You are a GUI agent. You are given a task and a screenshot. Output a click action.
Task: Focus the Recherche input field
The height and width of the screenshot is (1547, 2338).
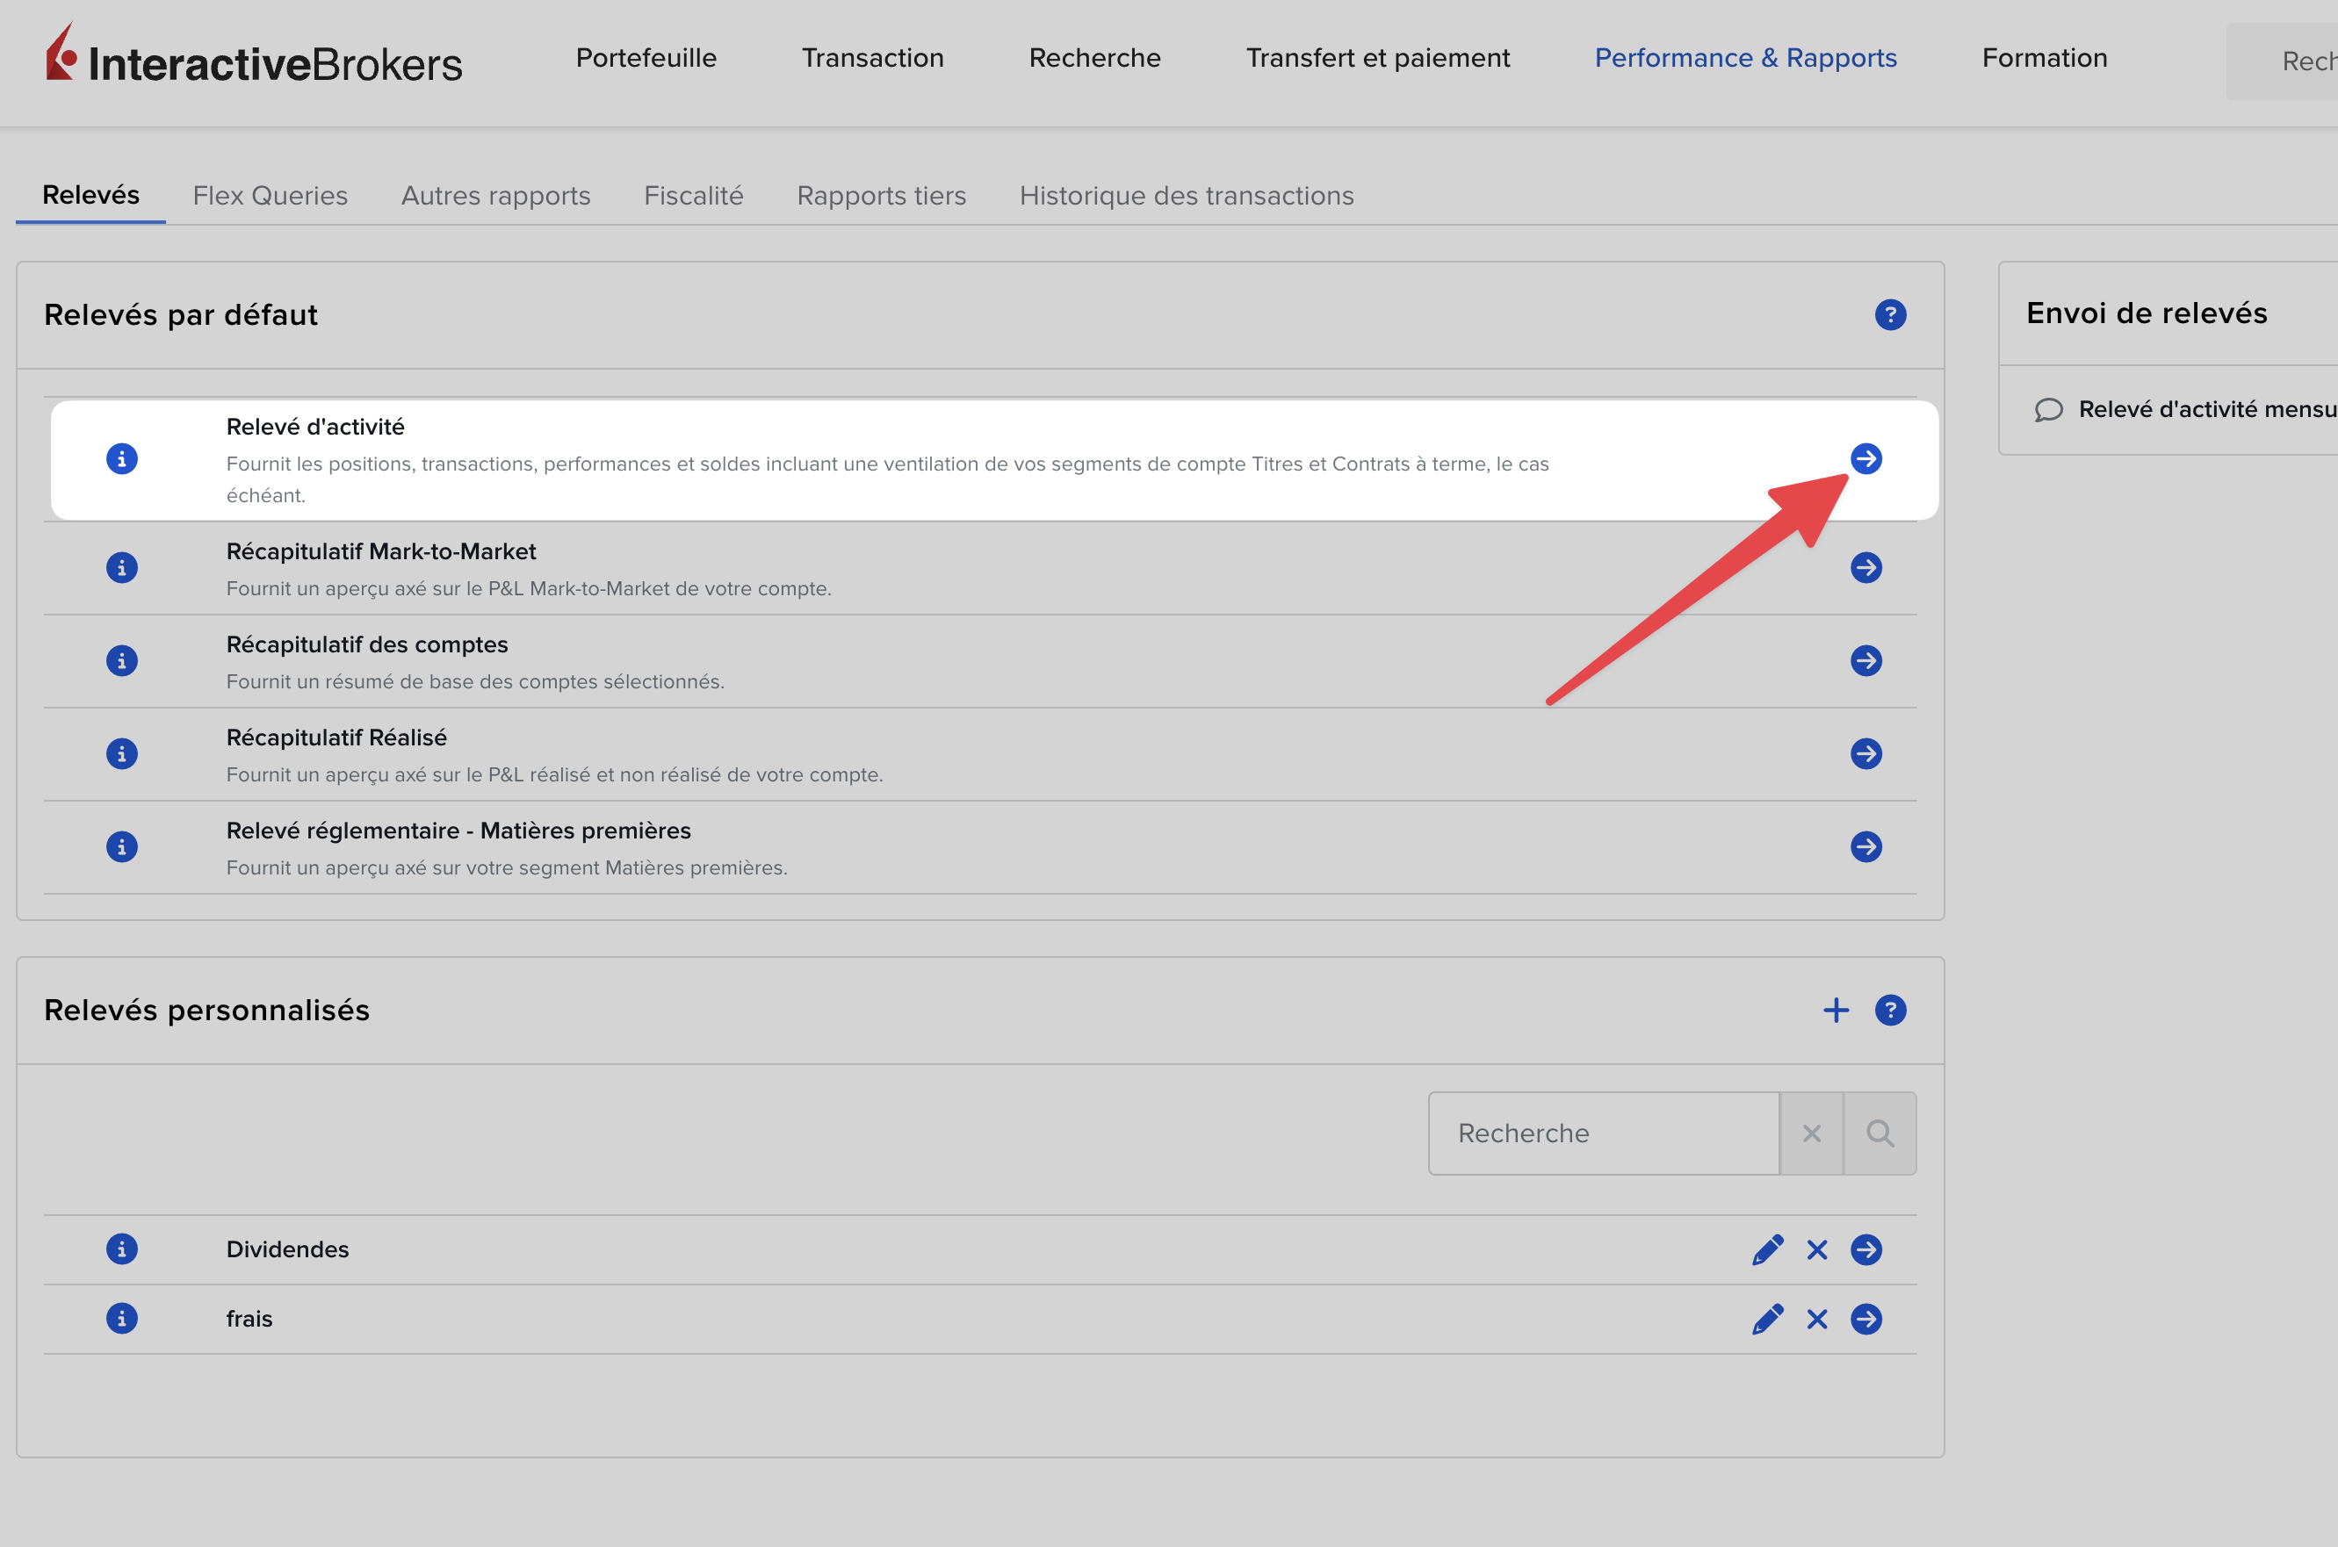pyautogui.click(x=1602, y=1133)
